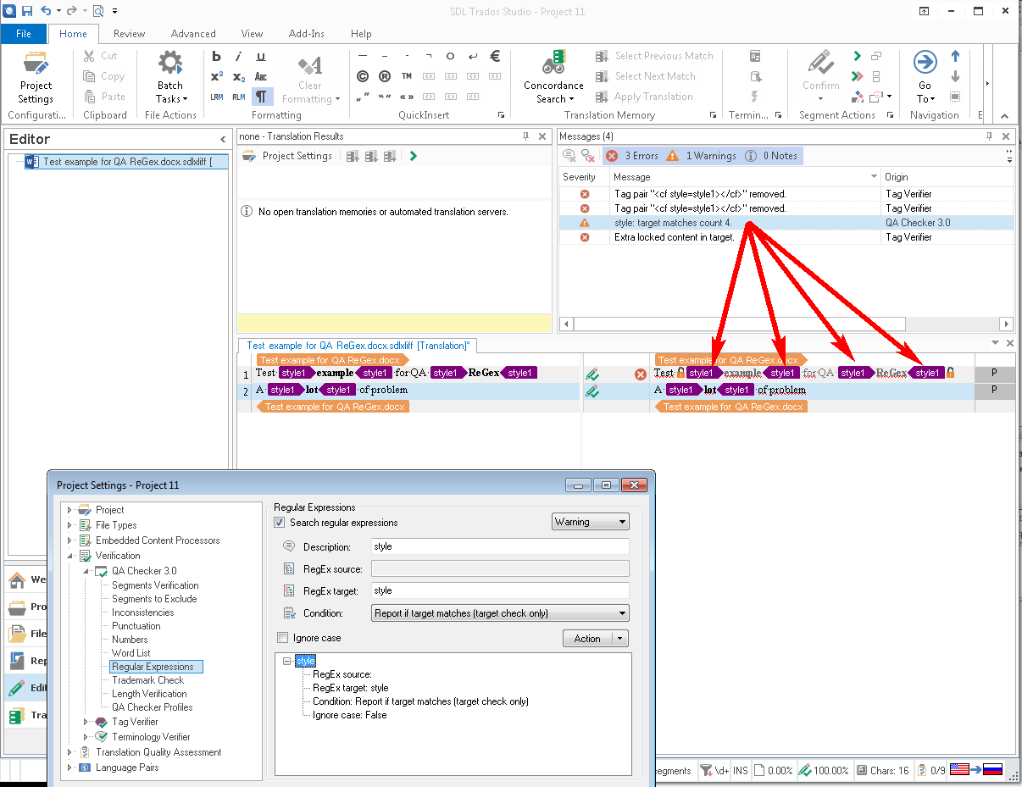Collapse the Editor navigation pane
This screenshot has height=787, width=1022.
[223, 139]
